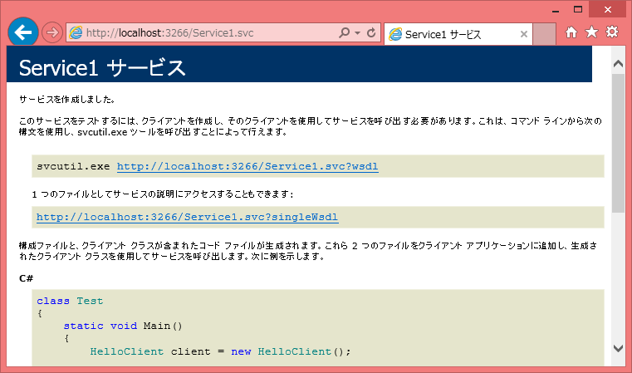Click the browser Back arrow button

coord(22,32)
